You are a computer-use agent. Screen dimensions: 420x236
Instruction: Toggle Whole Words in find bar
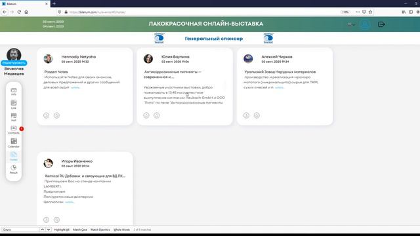[121, 229]
